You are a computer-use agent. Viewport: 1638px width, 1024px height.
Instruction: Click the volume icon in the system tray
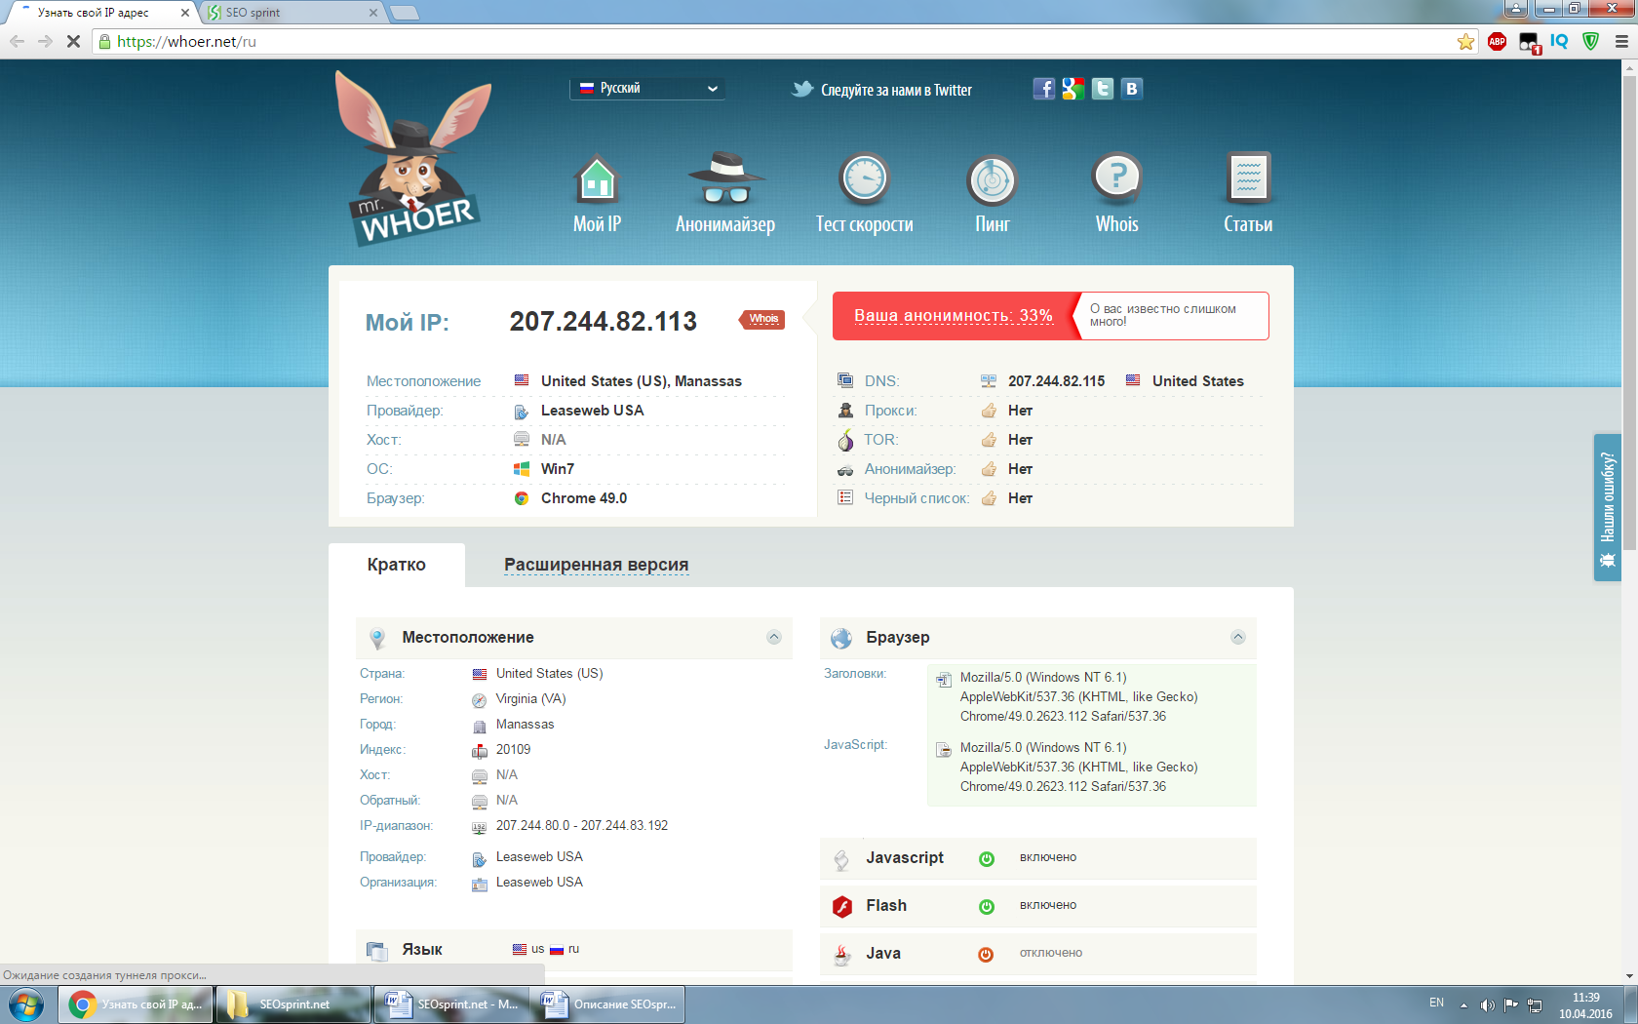pos(1487,1005)
